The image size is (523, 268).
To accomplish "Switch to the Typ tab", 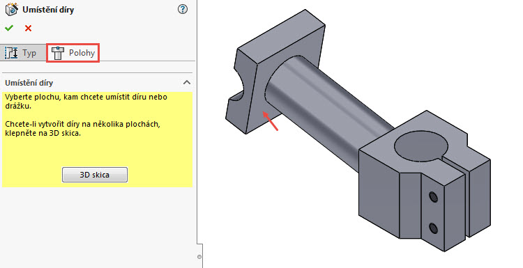I will click(23, 53).
